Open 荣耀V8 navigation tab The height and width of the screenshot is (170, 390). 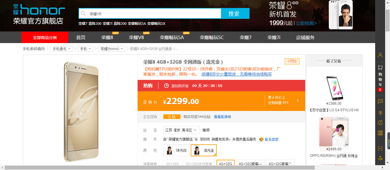[136, 37]
